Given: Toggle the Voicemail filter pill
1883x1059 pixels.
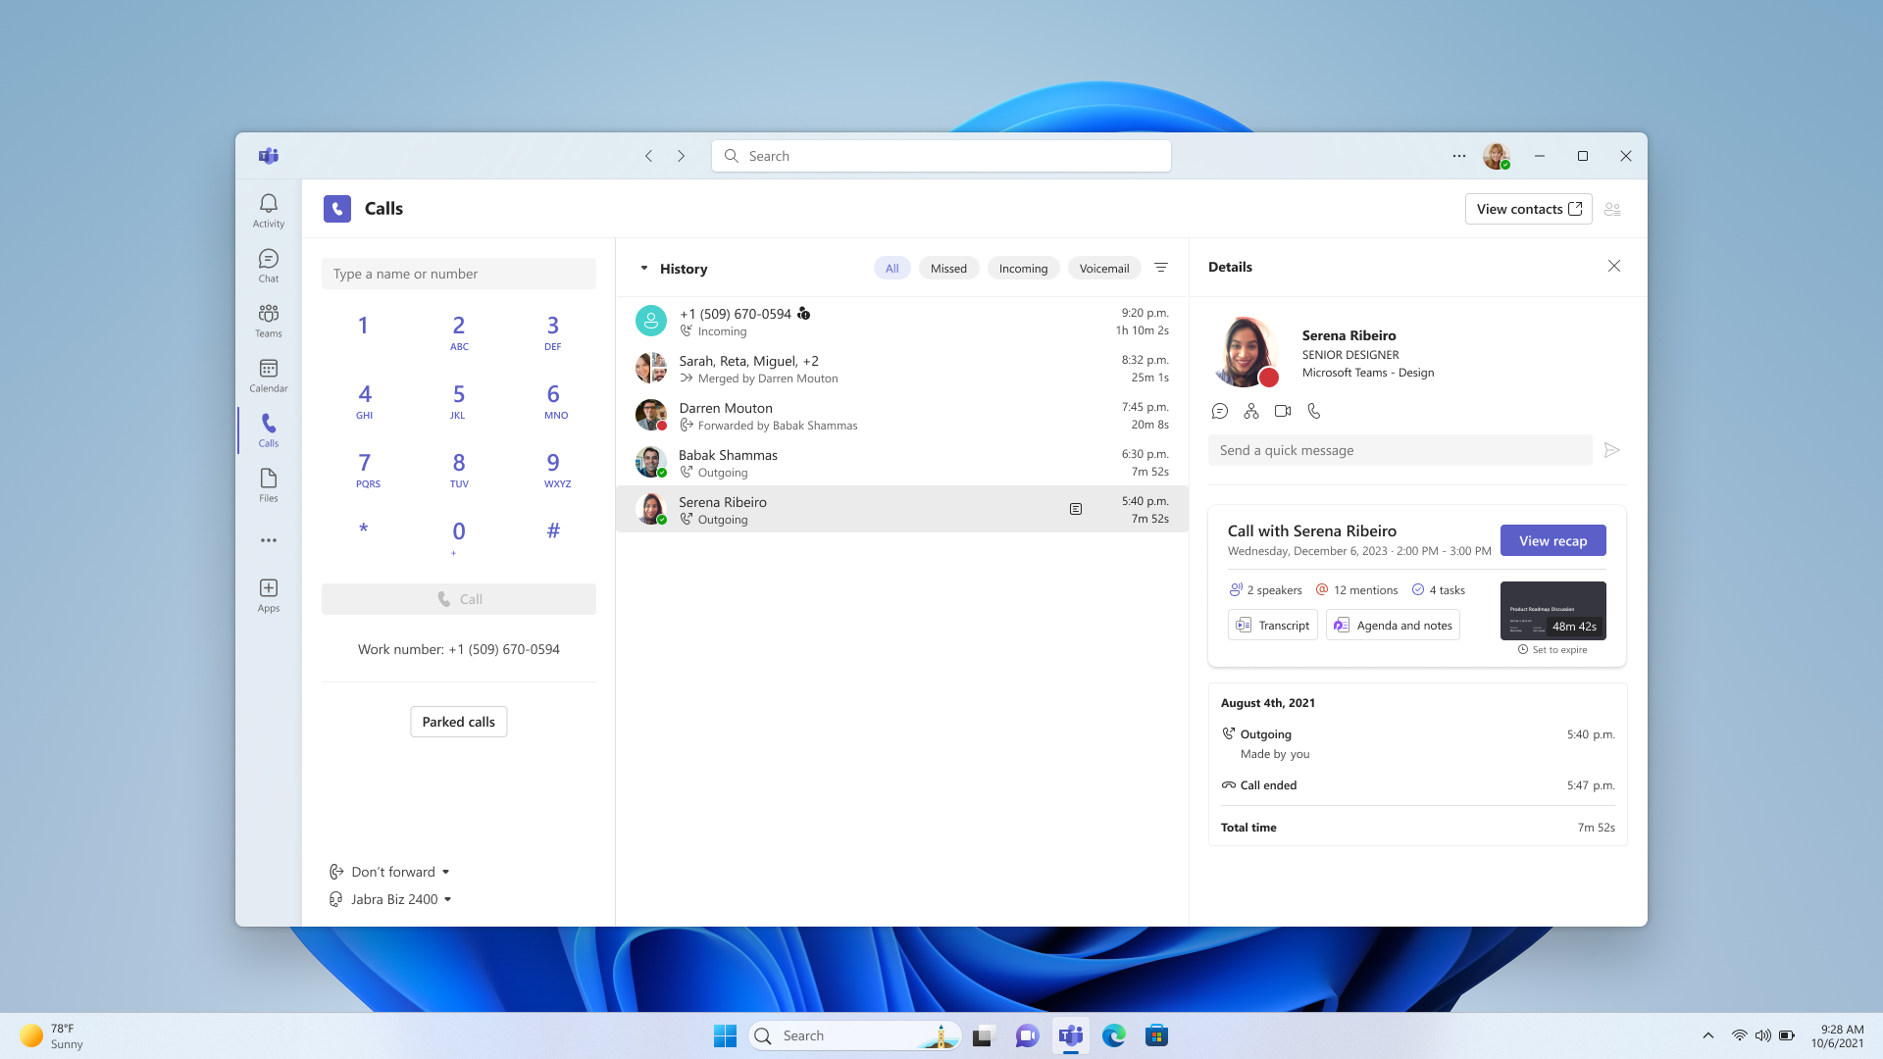Looking at the screenshot, I should 1103,268.
